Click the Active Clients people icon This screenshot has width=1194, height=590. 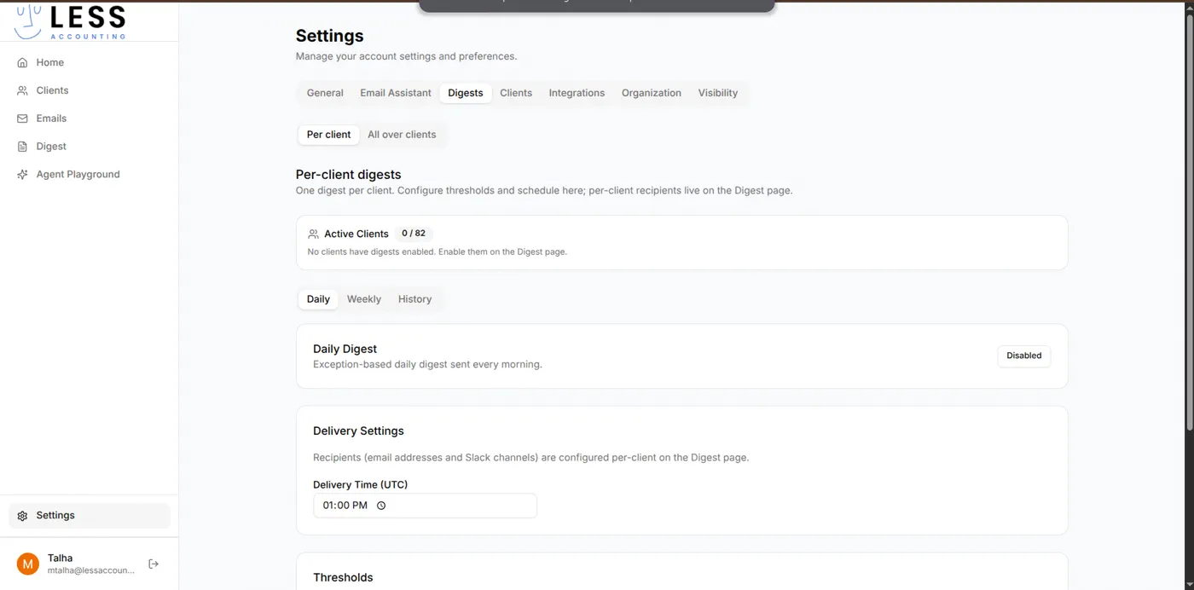(x=313, y=234)
